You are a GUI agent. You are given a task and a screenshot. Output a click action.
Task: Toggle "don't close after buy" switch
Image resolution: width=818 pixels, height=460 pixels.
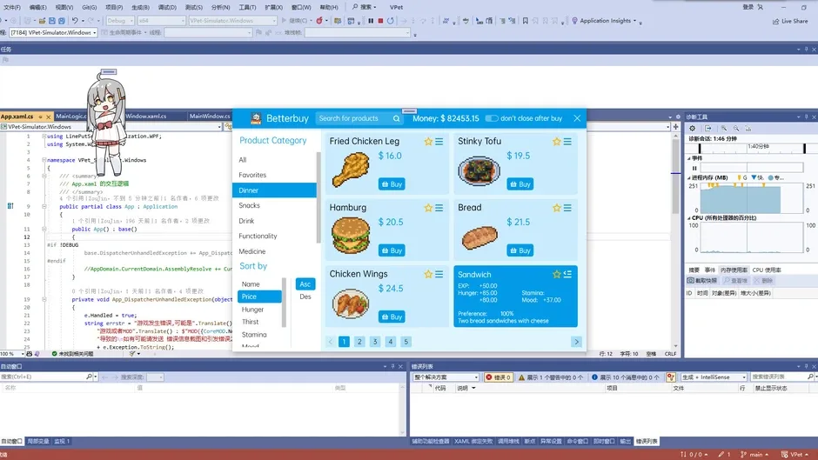pos(491,118)
